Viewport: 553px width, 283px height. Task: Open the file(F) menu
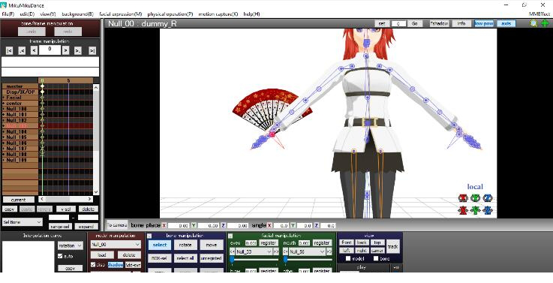8,14
